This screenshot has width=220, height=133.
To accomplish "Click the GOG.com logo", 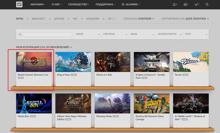I will point(19,4).
